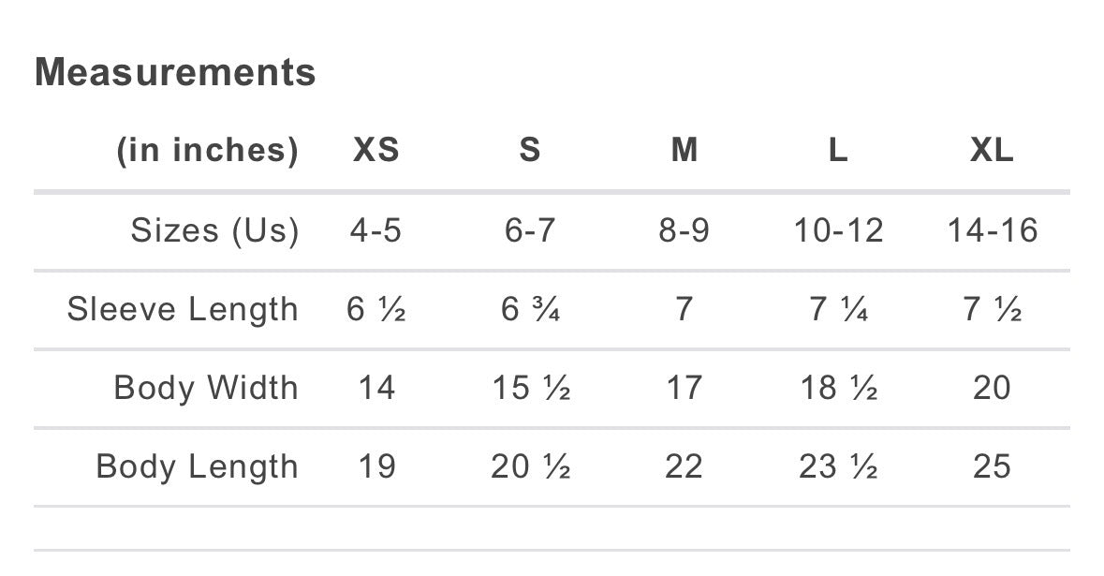Click the 15 ½ body width value
Screen dimensions: 1104x576
point(531,388)
